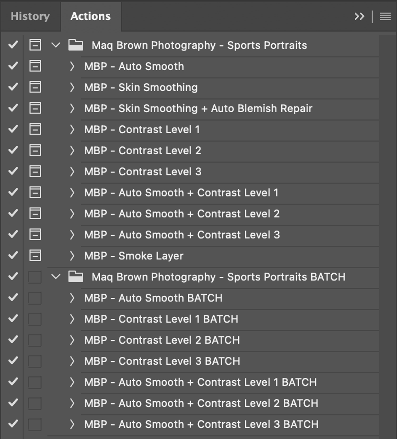
Task: Uncheck the Sports Portraits set checkmark
Action: (x=13, y=45)
